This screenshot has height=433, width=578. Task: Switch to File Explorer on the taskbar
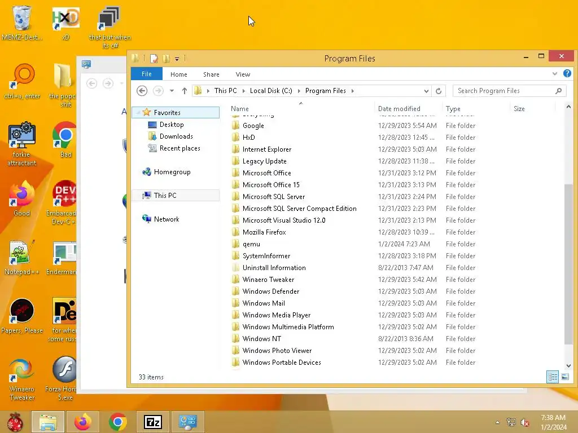[48, 422]
